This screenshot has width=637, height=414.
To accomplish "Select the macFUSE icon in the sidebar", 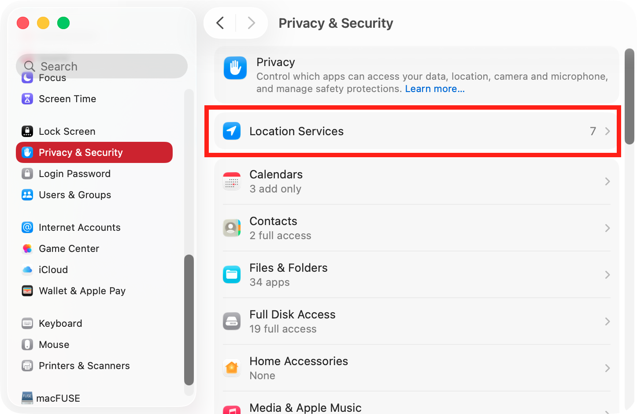I will click(x=27, y=398).
